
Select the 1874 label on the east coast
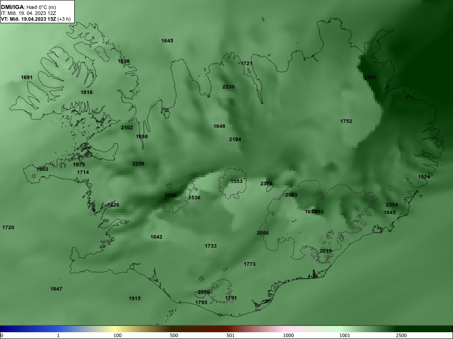point(424,177)
